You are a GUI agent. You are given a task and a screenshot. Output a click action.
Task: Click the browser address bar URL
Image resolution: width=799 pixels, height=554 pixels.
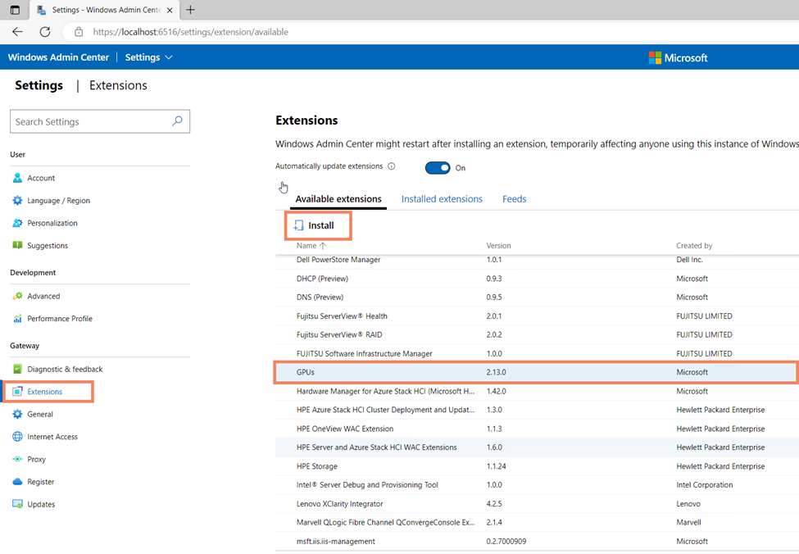click(x=191, y=32)
